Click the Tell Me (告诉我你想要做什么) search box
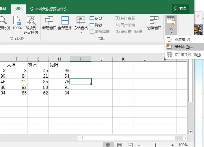204x147 pixels. tap(48, 9)
